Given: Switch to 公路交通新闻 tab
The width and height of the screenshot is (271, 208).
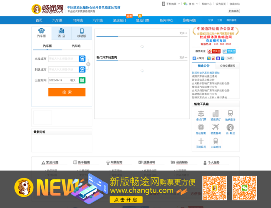Looking at the screenshot, I should [227, 66].
